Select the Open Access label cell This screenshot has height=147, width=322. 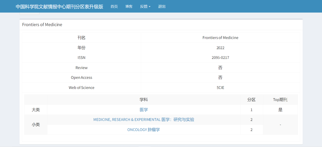[82, 78]
